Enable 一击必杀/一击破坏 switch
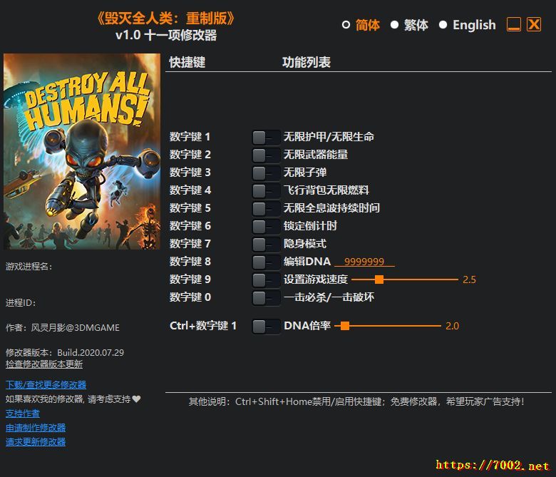Screen dimensions: 556x477 [x=266, y=297]
